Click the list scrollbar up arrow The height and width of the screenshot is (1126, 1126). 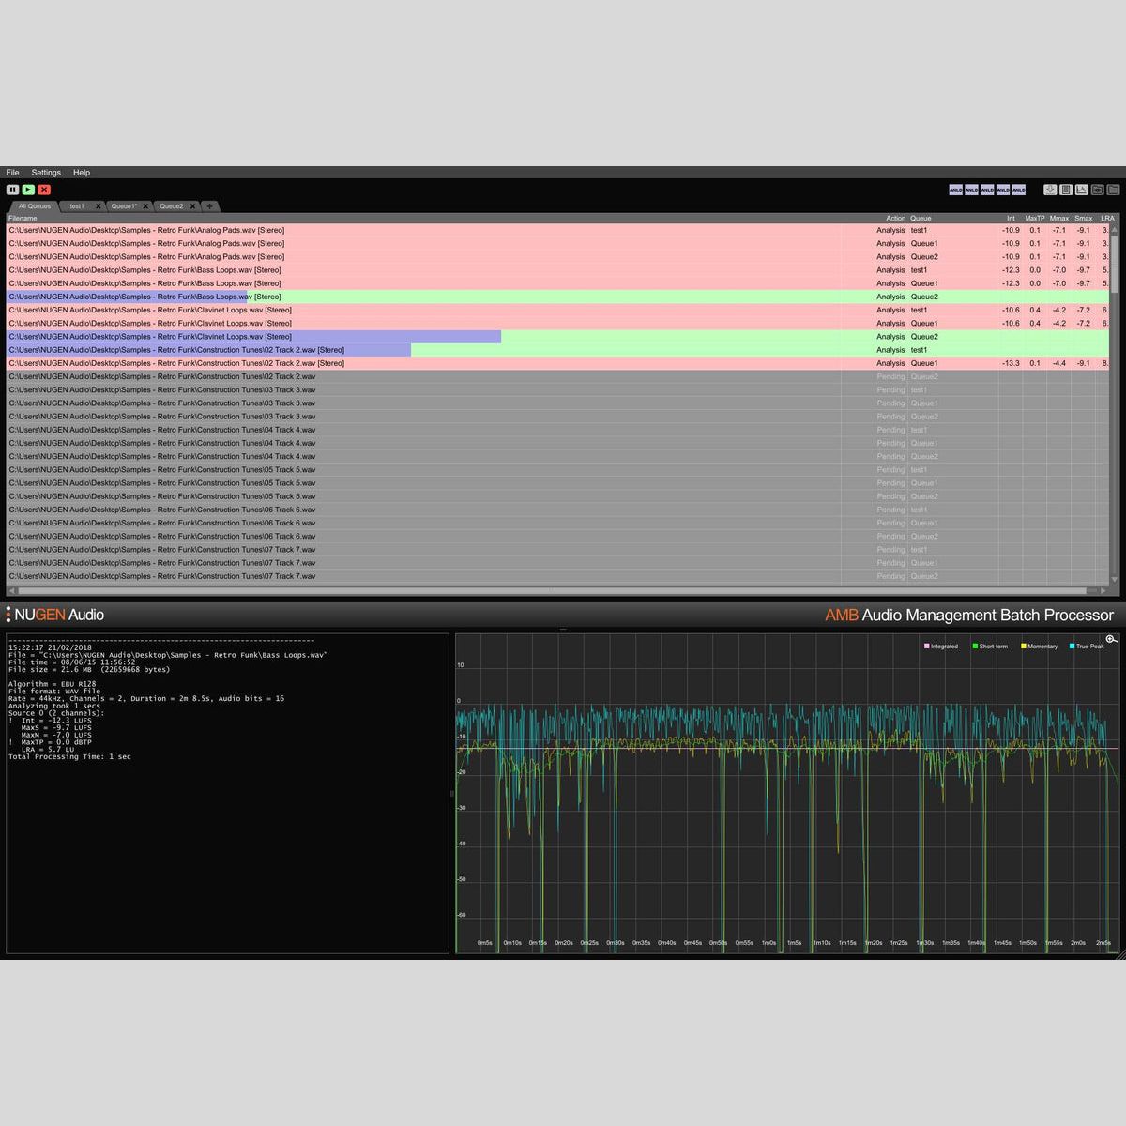pyautogui.click(x=1114, y=228)
